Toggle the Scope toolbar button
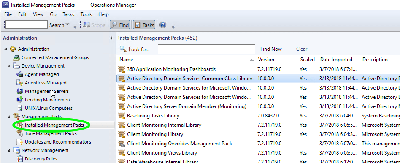The height and width of the screenshot is (163, 400). point(94,25)
